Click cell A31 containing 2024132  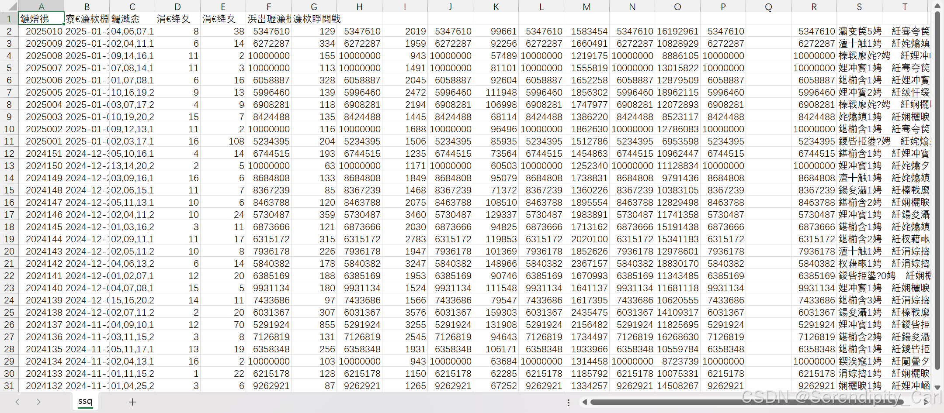42,385
